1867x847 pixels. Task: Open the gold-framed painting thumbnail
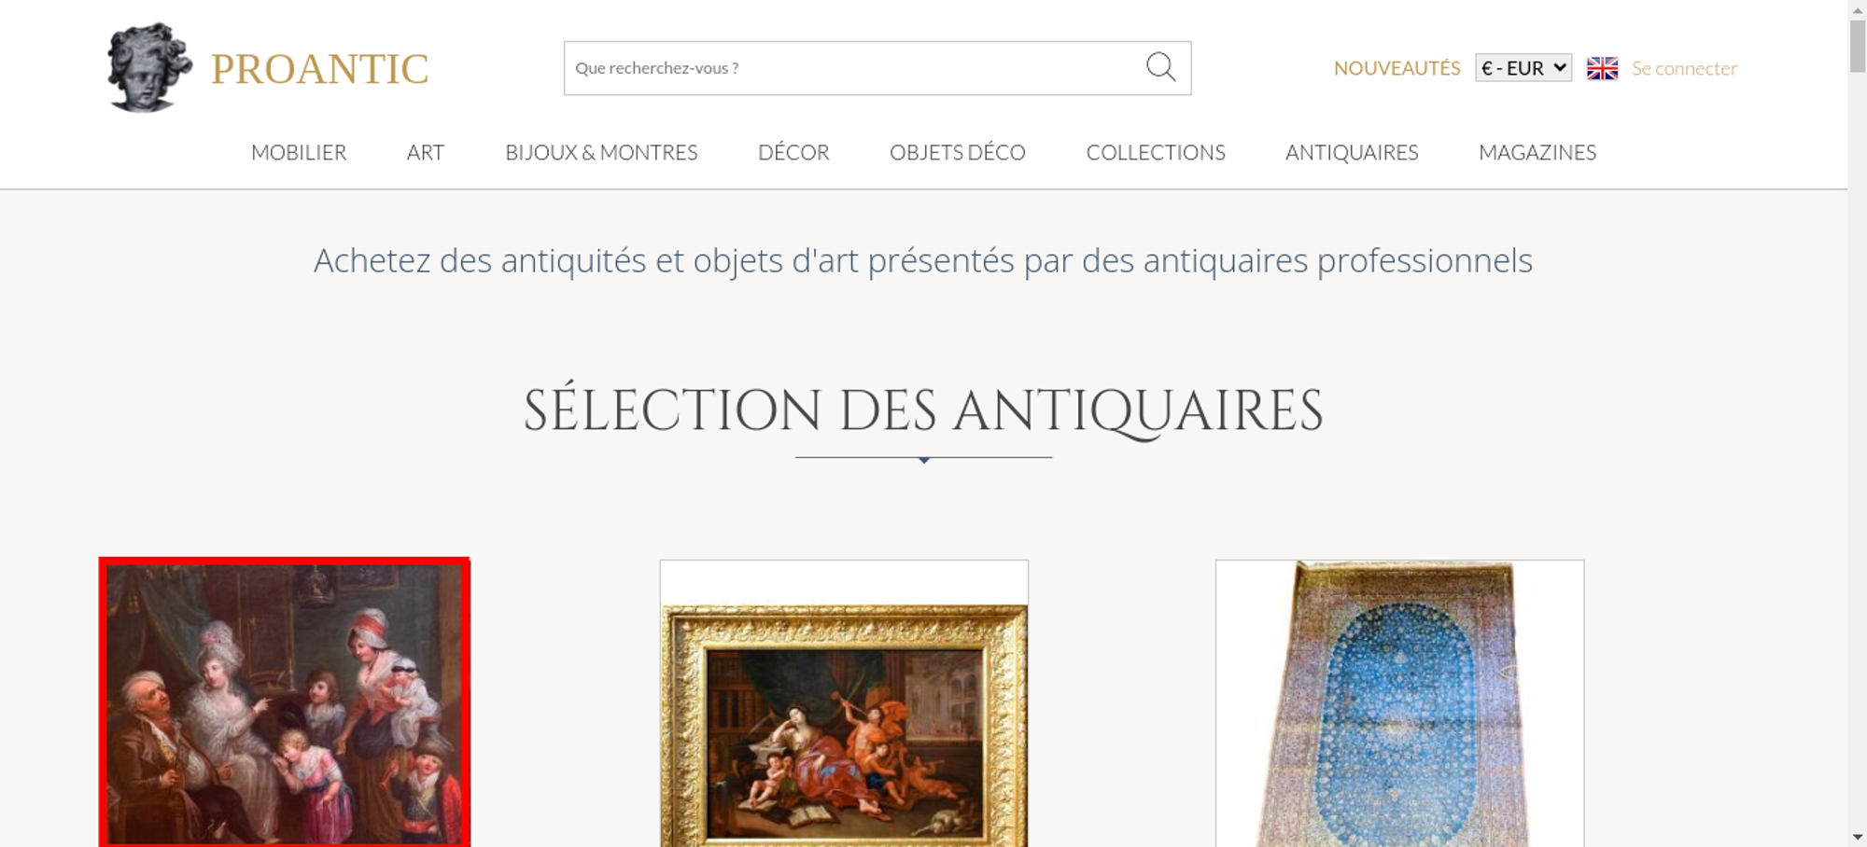pos(844,703)
